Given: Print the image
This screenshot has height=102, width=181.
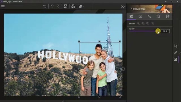Looking at the screenshot, I should 73,6.
